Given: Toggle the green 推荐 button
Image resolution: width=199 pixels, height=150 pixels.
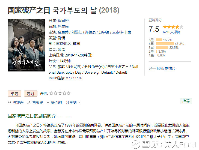Looking at the screenshot, I should coord(186,101).
